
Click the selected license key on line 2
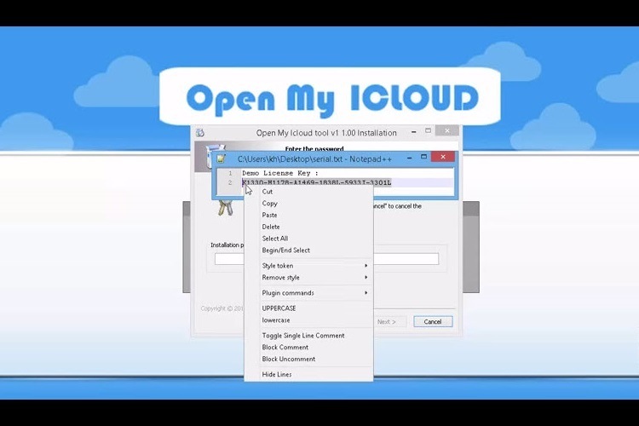click(x=317, y=182)
